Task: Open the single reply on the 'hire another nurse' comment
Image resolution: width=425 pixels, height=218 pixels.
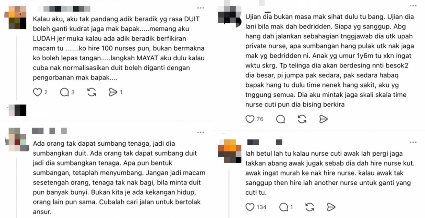Action: 283,207
